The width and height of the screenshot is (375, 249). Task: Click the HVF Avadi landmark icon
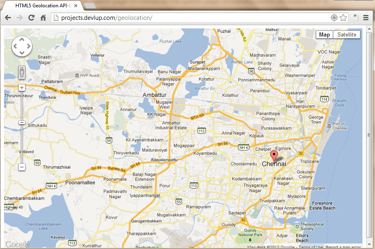pyautogui.click(x=77, y=75)
